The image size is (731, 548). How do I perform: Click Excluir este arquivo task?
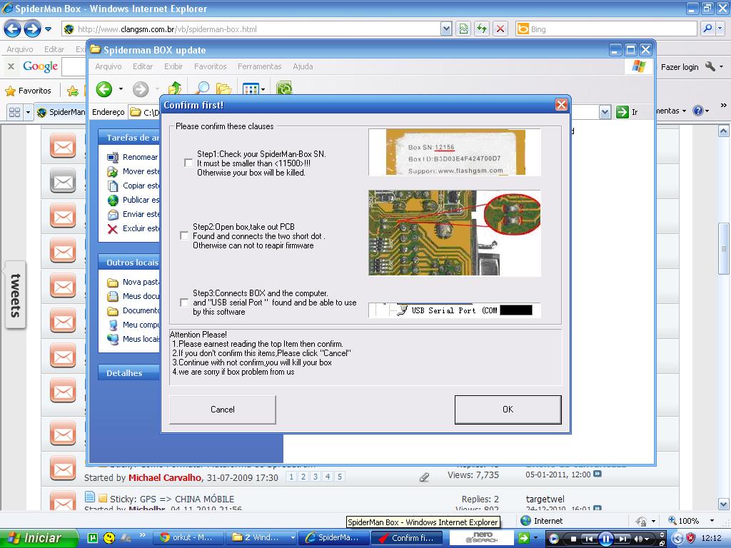point(133,228)
